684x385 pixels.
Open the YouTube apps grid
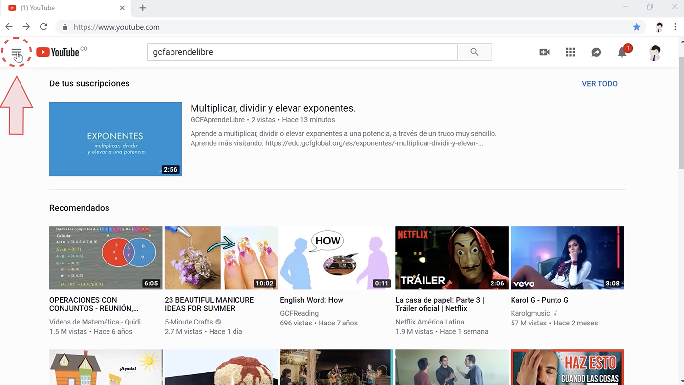pos(570,52)
